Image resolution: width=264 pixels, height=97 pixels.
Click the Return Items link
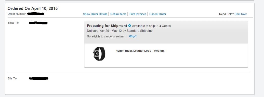(x=118, y=14)
